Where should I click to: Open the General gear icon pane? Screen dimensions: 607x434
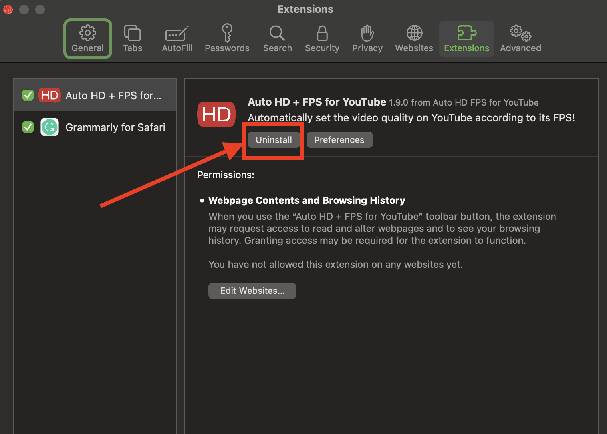(87, 33)
